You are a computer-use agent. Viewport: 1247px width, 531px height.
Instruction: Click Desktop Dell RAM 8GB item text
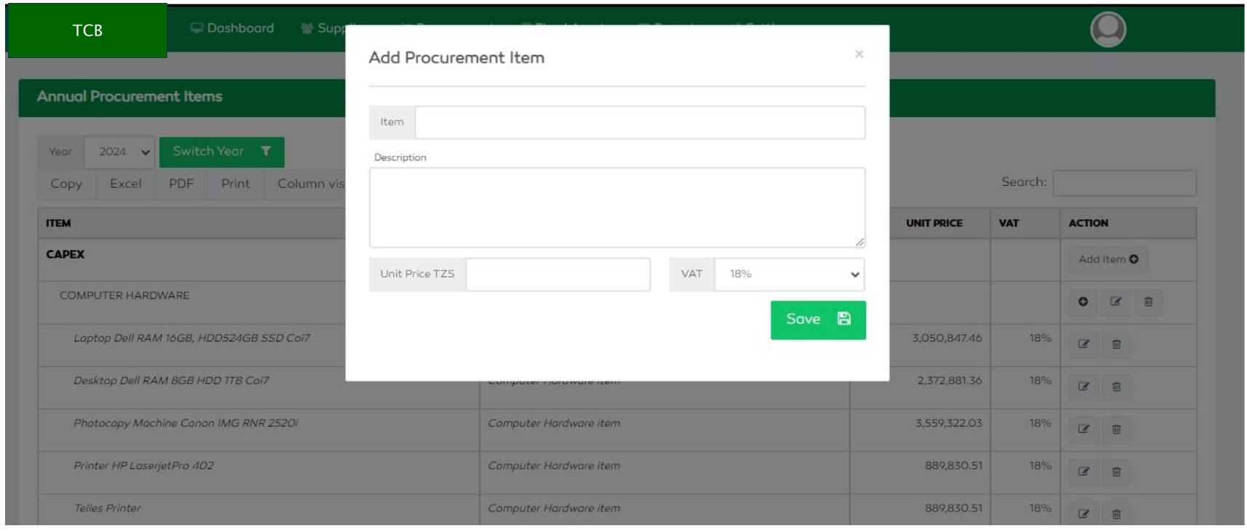point(172,381)
